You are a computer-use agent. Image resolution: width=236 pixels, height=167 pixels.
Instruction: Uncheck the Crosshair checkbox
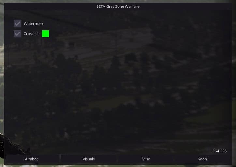click(17, 34)
